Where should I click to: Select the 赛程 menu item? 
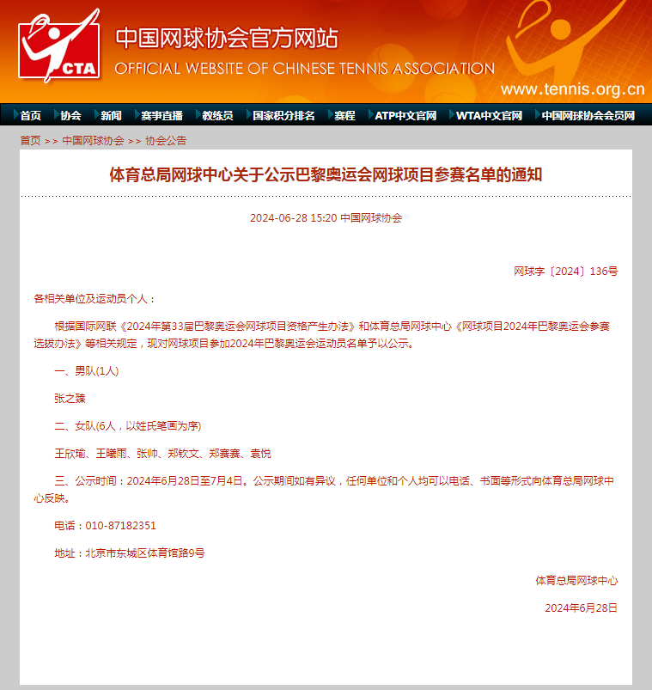tap(344, 115)
